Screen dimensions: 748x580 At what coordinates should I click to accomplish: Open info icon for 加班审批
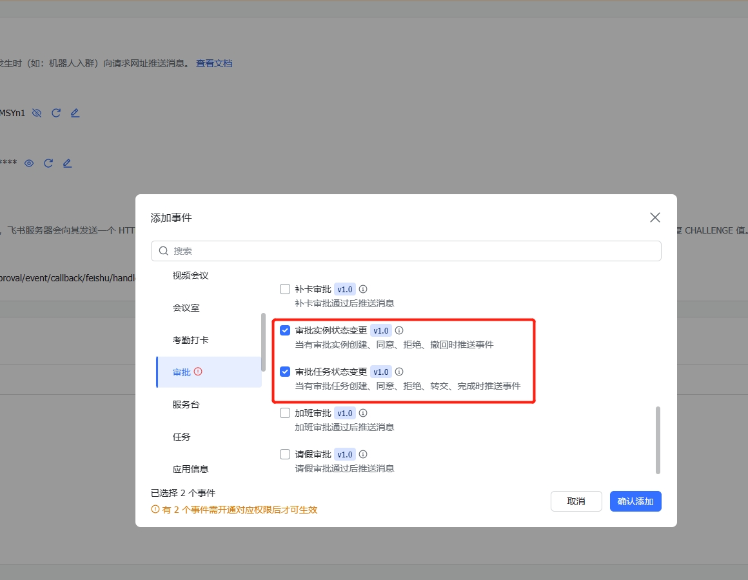tap(363, 413)
